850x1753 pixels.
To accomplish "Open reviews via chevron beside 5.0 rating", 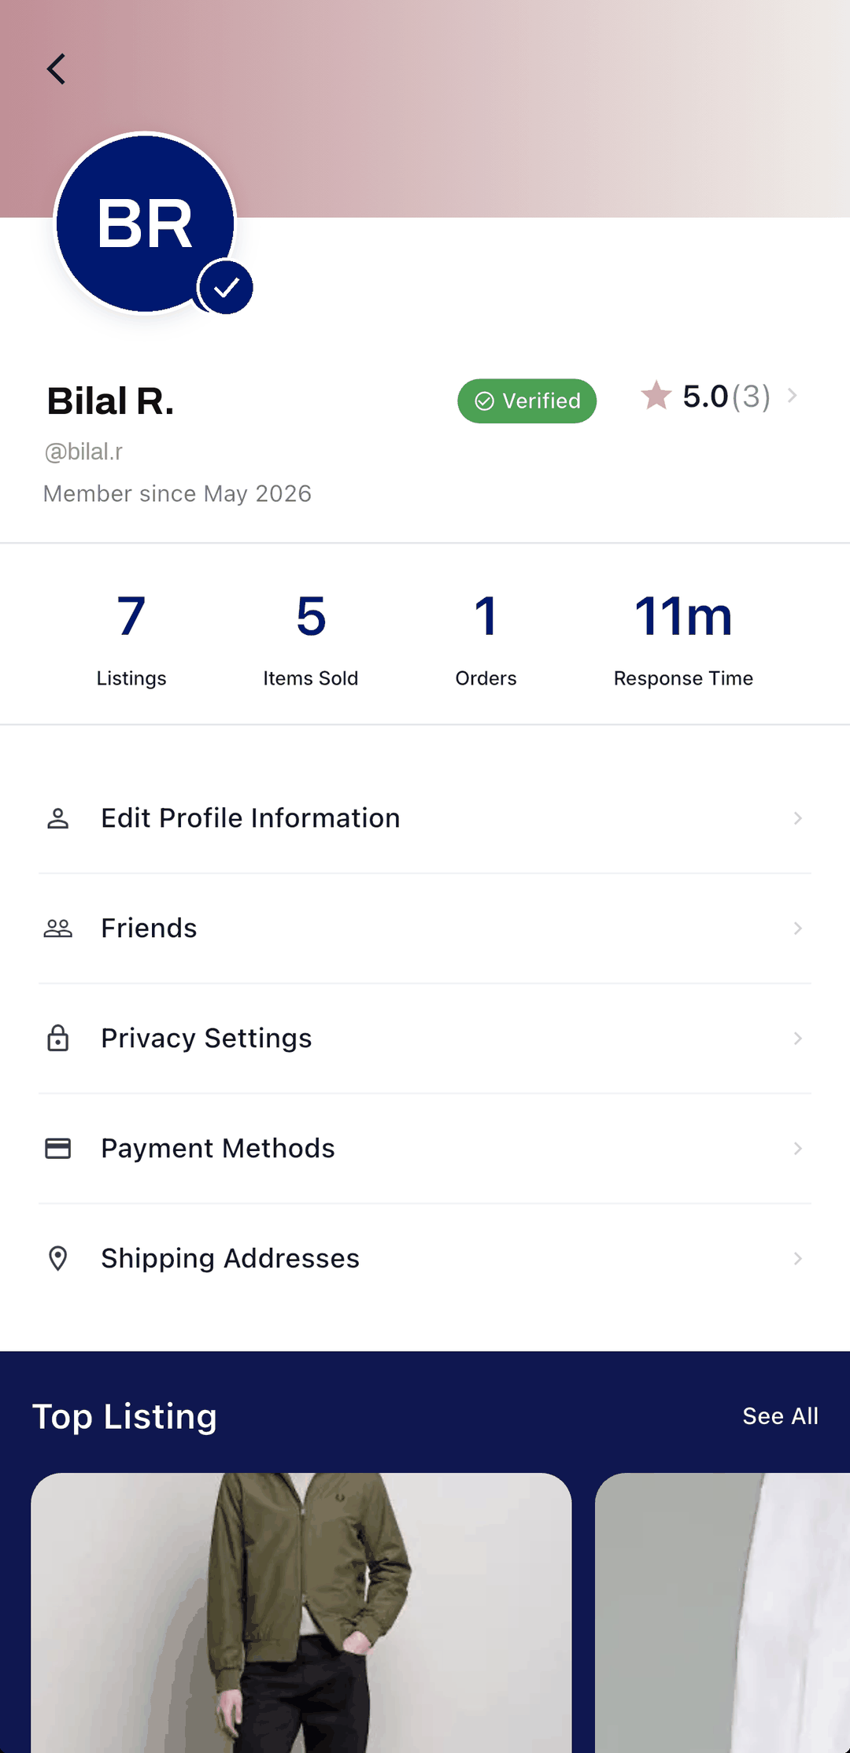I will tap(793, 396).
